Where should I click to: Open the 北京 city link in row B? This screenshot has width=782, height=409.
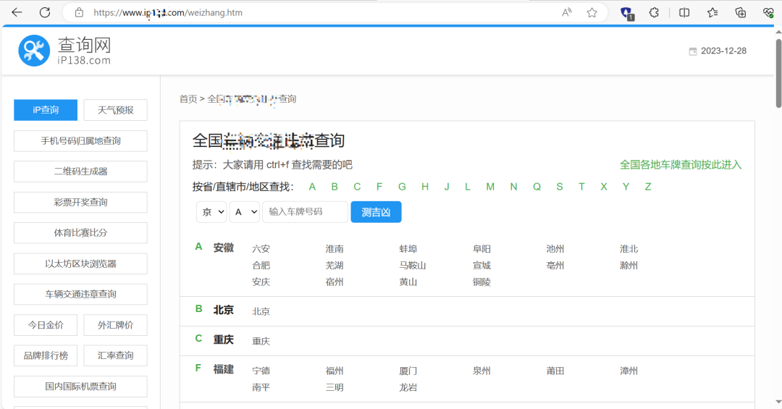[x=261, y=312]
